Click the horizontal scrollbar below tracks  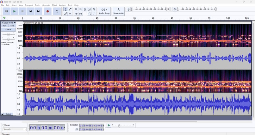pos(117,121)
